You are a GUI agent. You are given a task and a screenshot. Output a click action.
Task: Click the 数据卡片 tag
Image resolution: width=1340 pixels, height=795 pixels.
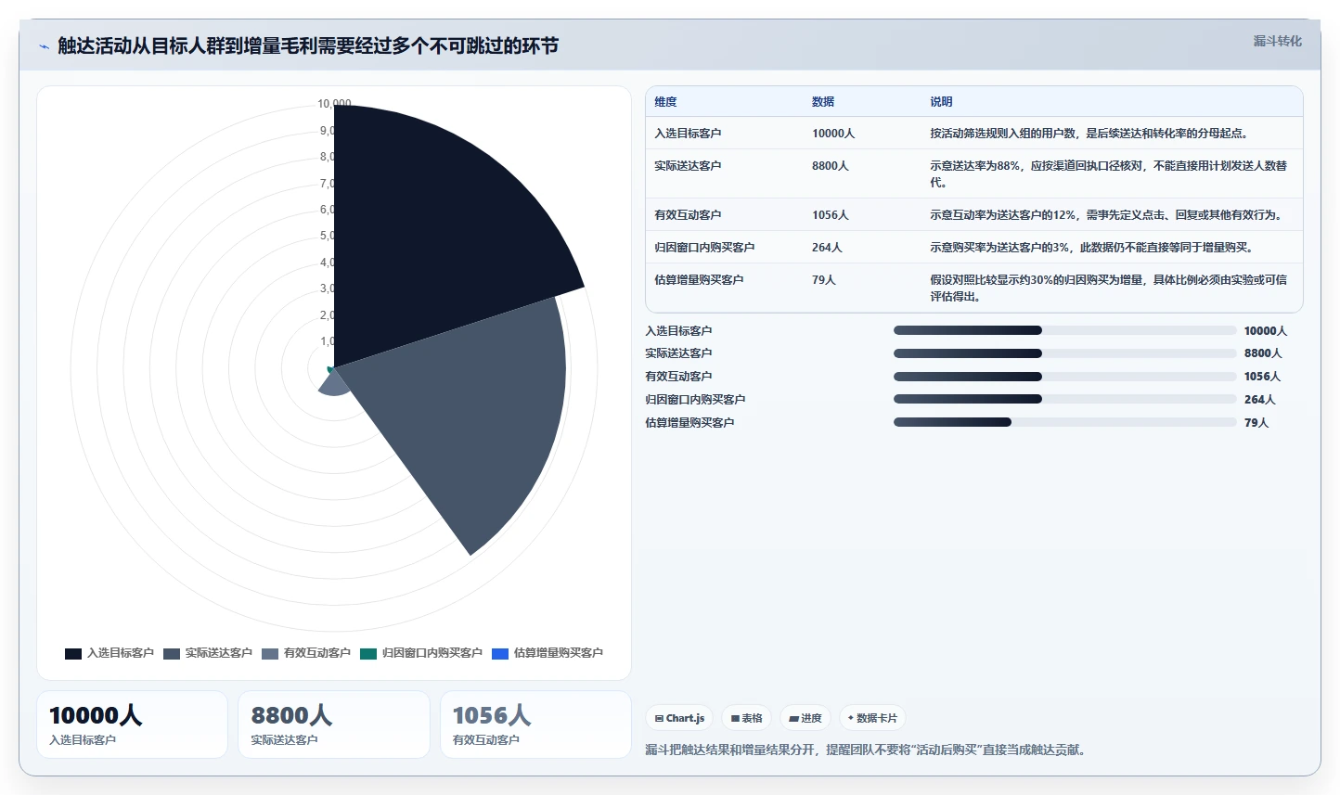pos(872,718)
